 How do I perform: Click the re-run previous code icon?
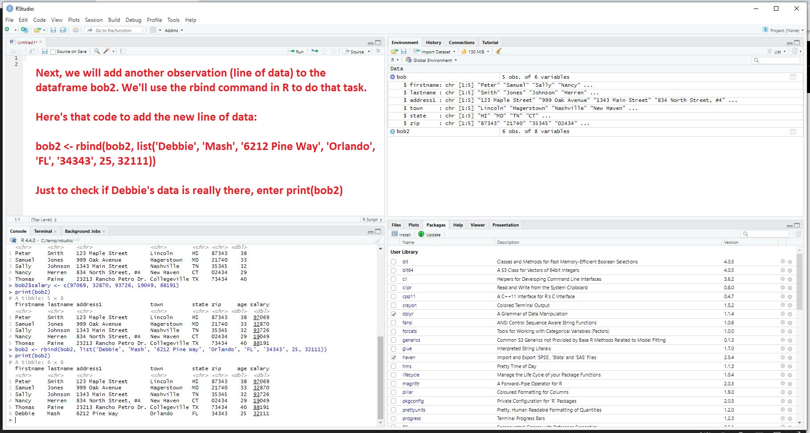tap(314, 52)
